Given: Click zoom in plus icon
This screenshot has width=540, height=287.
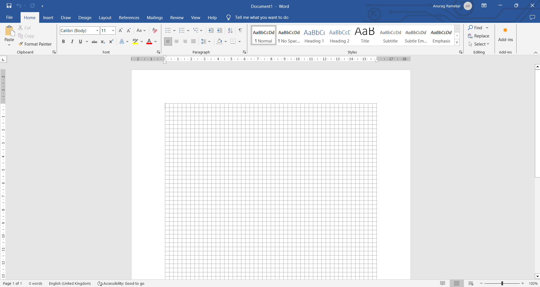Looking at the screenshot, I should (x=523, y=283).
